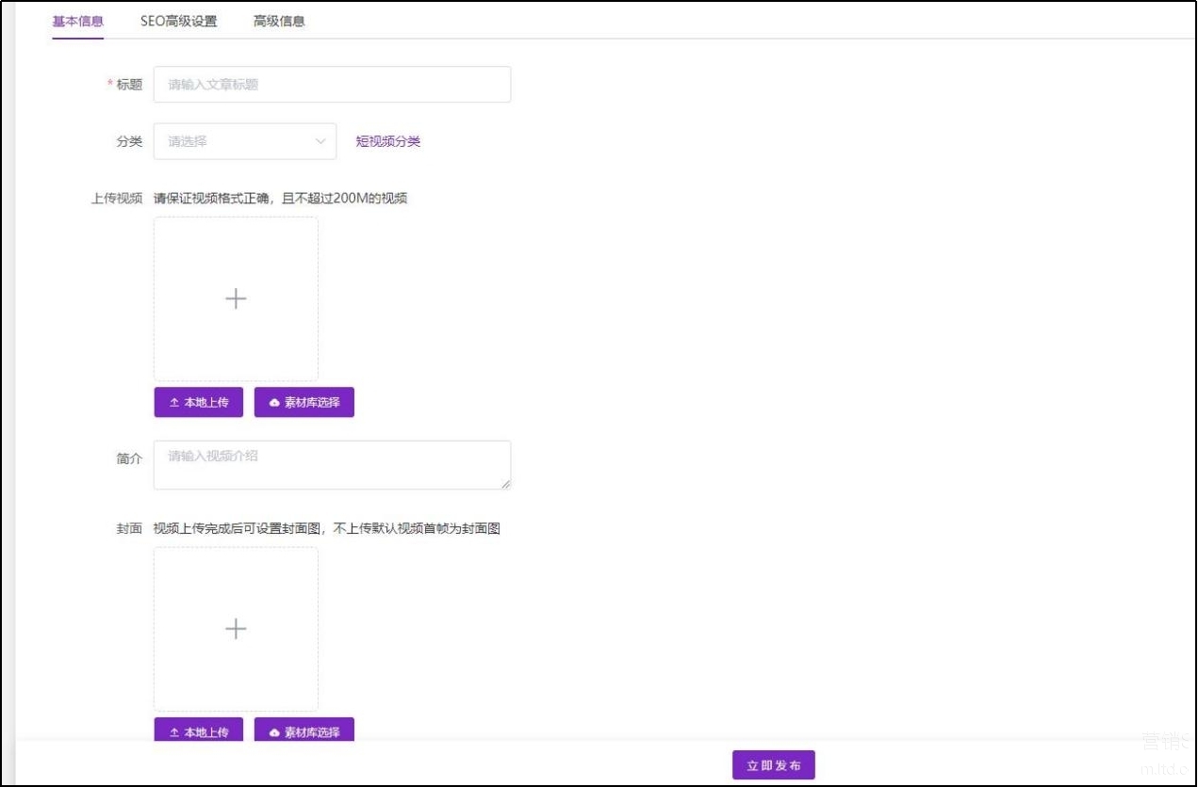Go to the 高级信息 tab
The width and height of the screenshot is (1198, 787).
click(x=279, y=21)
